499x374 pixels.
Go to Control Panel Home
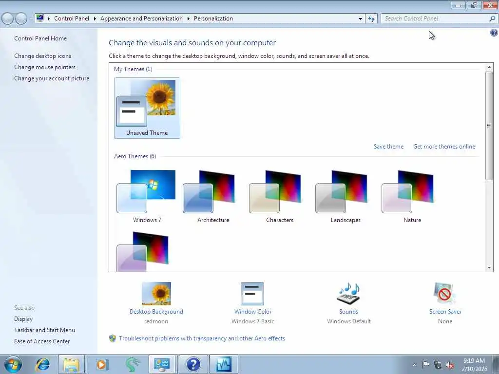(x=40, y=38)
